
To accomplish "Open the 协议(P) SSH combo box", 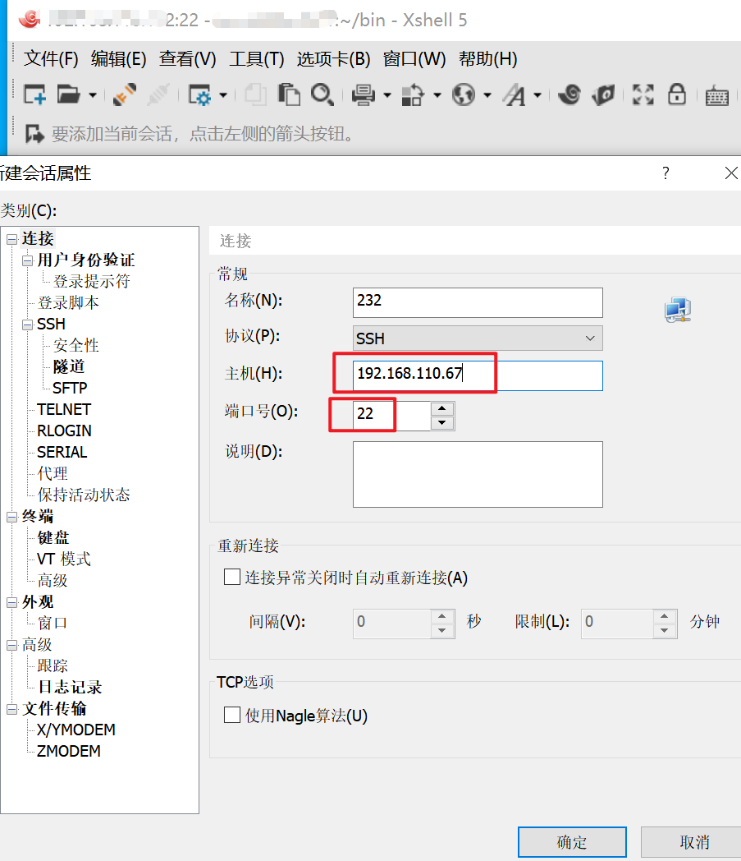I will 478,338.
